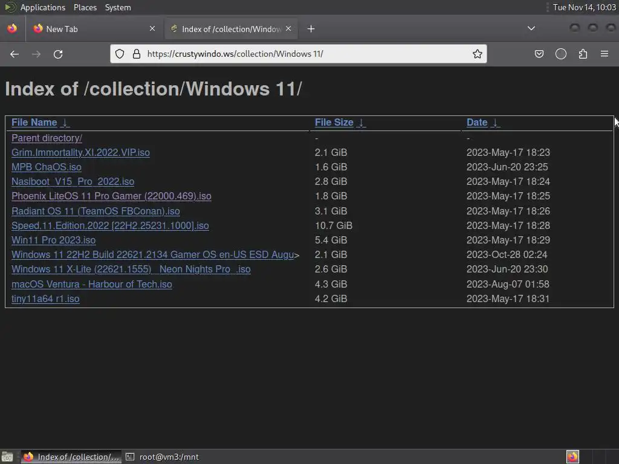Sort by the File Name header
619x464 pixels.
pos(34,122)
